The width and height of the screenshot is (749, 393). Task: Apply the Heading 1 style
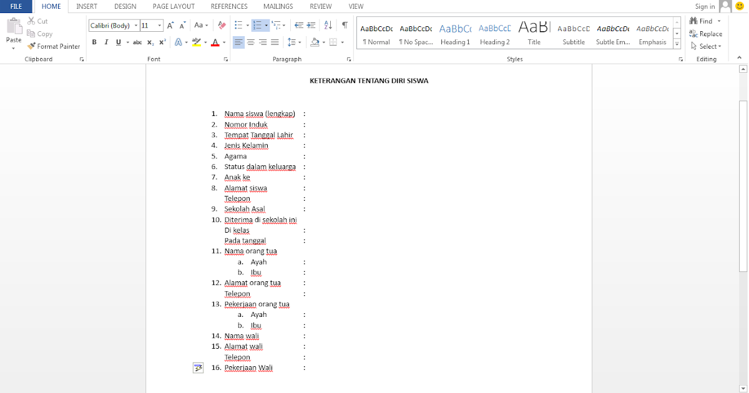tap(455, 34)
